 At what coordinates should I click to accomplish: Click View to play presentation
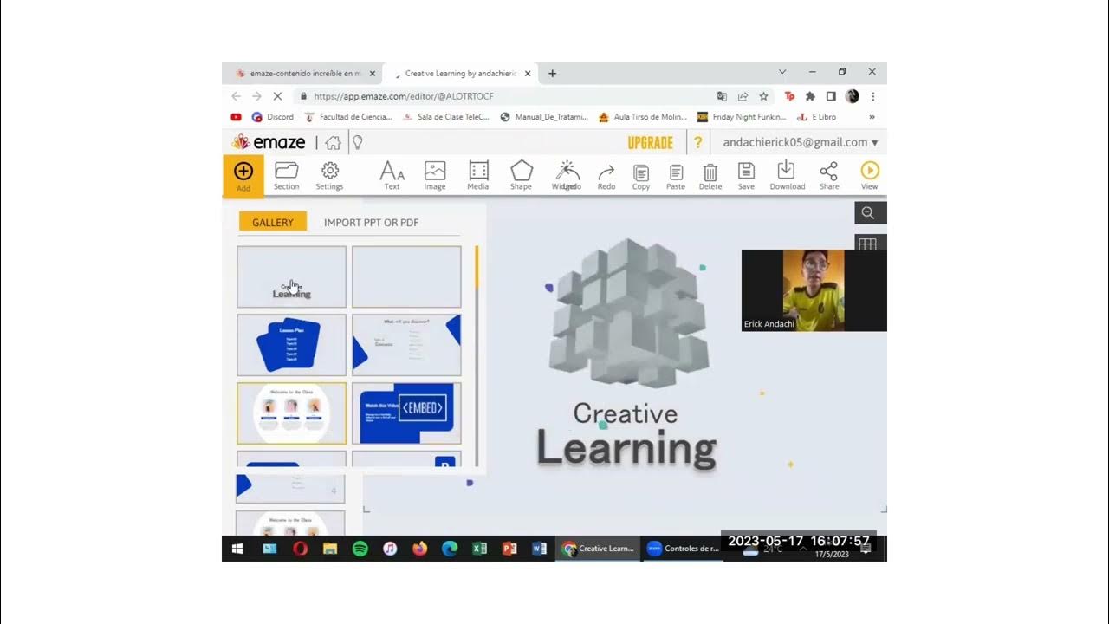[x=869, y=176]
